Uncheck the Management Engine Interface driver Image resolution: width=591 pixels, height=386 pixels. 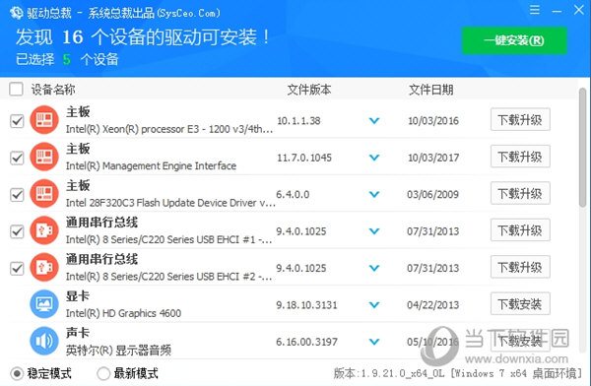[17, 158]
